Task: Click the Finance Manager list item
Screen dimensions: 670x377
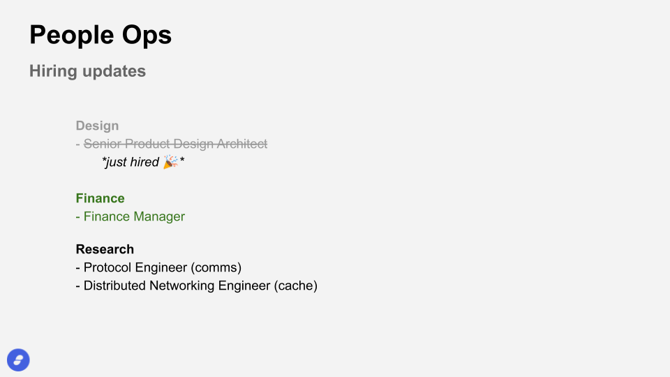Action: coord(131,216)
